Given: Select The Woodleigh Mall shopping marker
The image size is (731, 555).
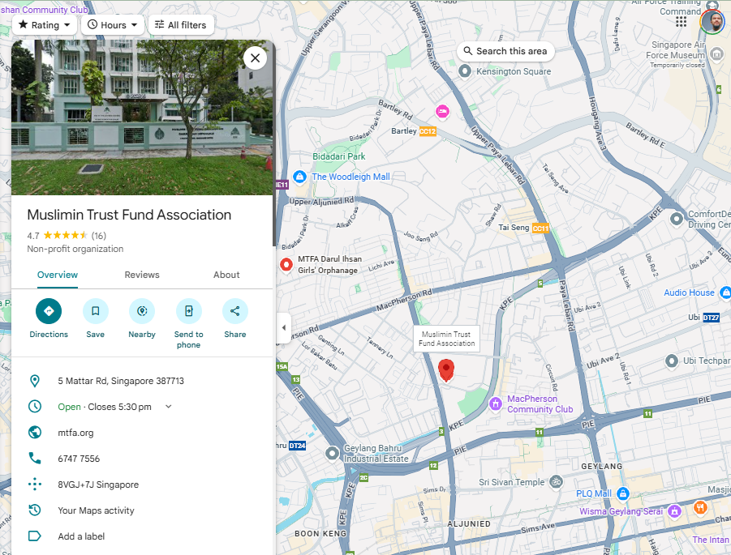Looking at the screenshot, I should coord(299,177).
